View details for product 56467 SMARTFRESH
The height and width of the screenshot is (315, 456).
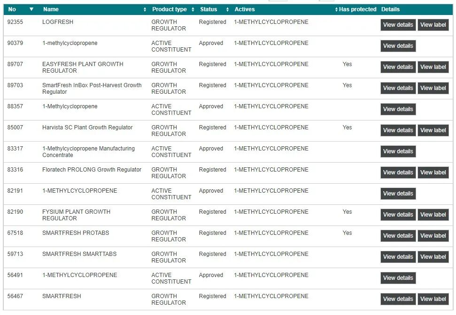point(398,299)
